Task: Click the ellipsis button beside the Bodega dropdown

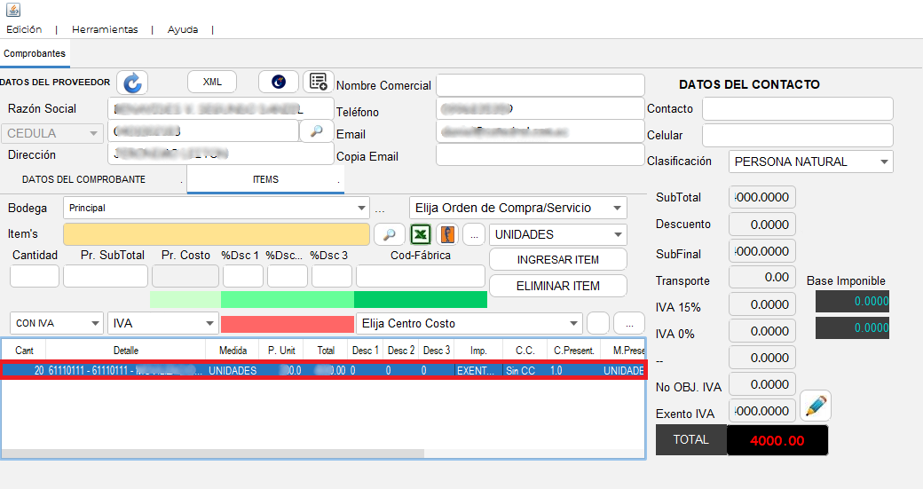Action: click(x=380, y=209)
